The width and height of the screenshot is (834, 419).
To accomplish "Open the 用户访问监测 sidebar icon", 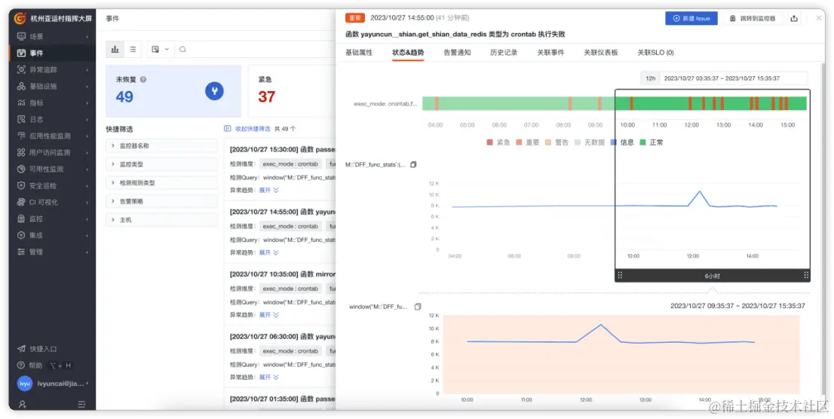I will [21, 153].
